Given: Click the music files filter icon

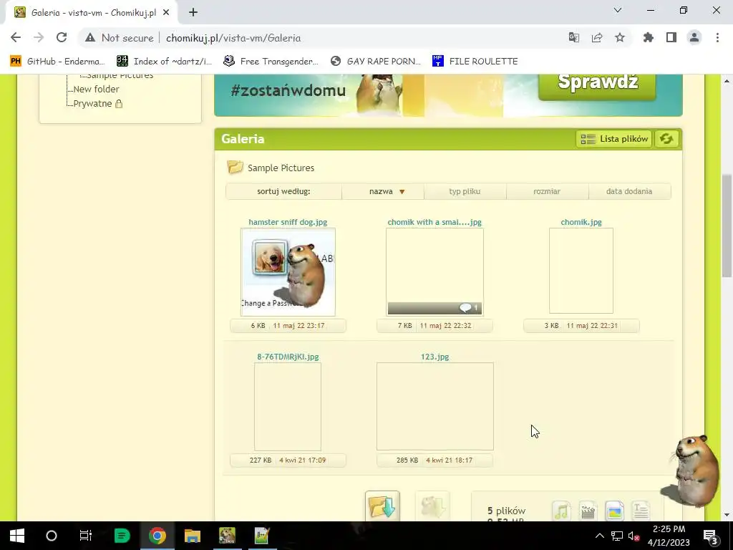Looking at the screenshot, I should 561,511.
